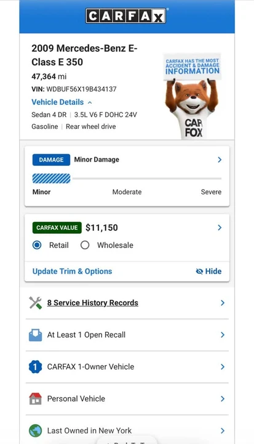This screenshot has width=254, height=444.
Task: Click the CARFAX logo in the header
Action: coord(125,15)
